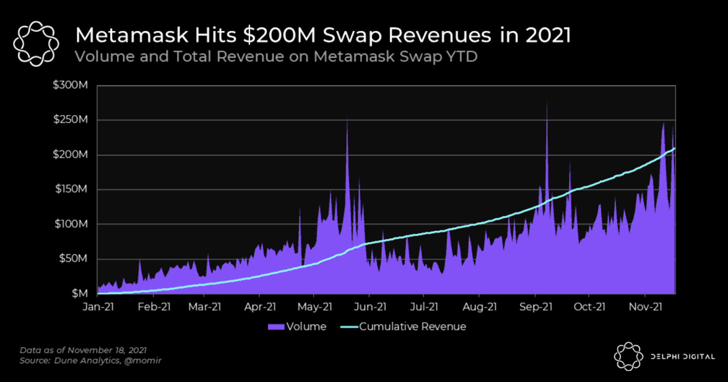Image resolution: width=728 pixels, height=382 pixels.
Task: Click the title 'Metamask Hits $200M Swap Revenues in 2021'
Action: [323, 35]
